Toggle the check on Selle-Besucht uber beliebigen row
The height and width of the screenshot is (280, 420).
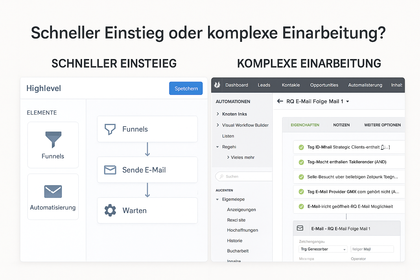(301, 177)
